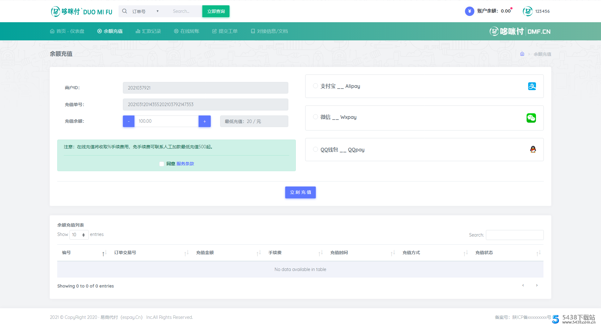Increase recharge amount with plus button
Screen dimensions: 601x327
click(x=205, y=121)
